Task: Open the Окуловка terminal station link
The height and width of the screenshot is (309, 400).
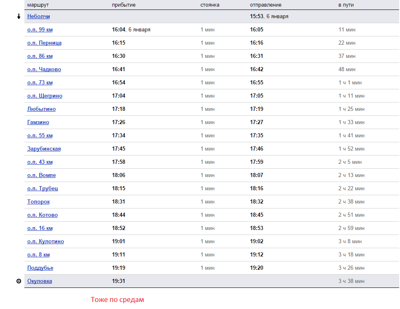Action: [x=40, y=281]
